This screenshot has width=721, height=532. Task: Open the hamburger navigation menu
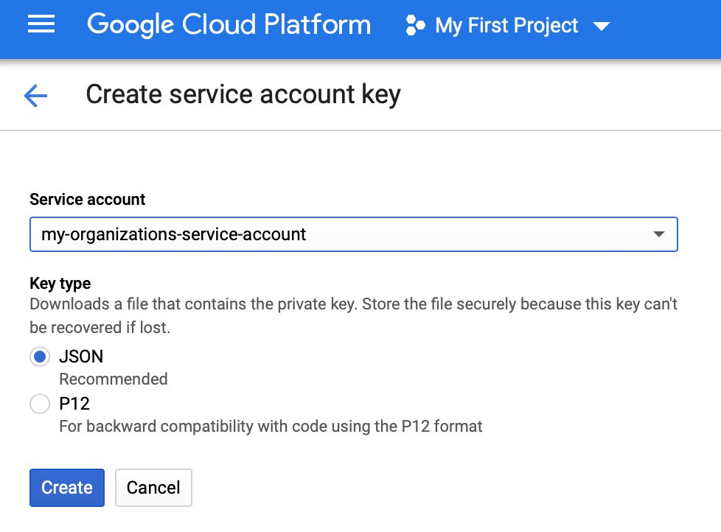tap(41, 25)
